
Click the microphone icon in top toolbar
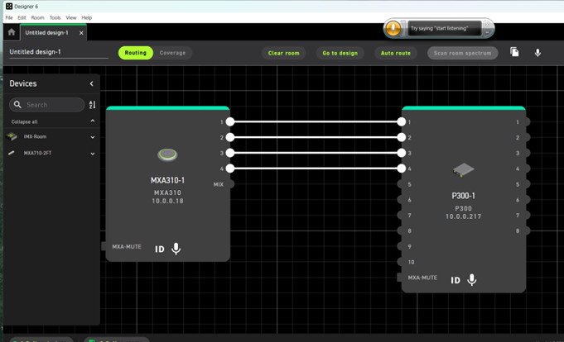[x=537, y=53]
